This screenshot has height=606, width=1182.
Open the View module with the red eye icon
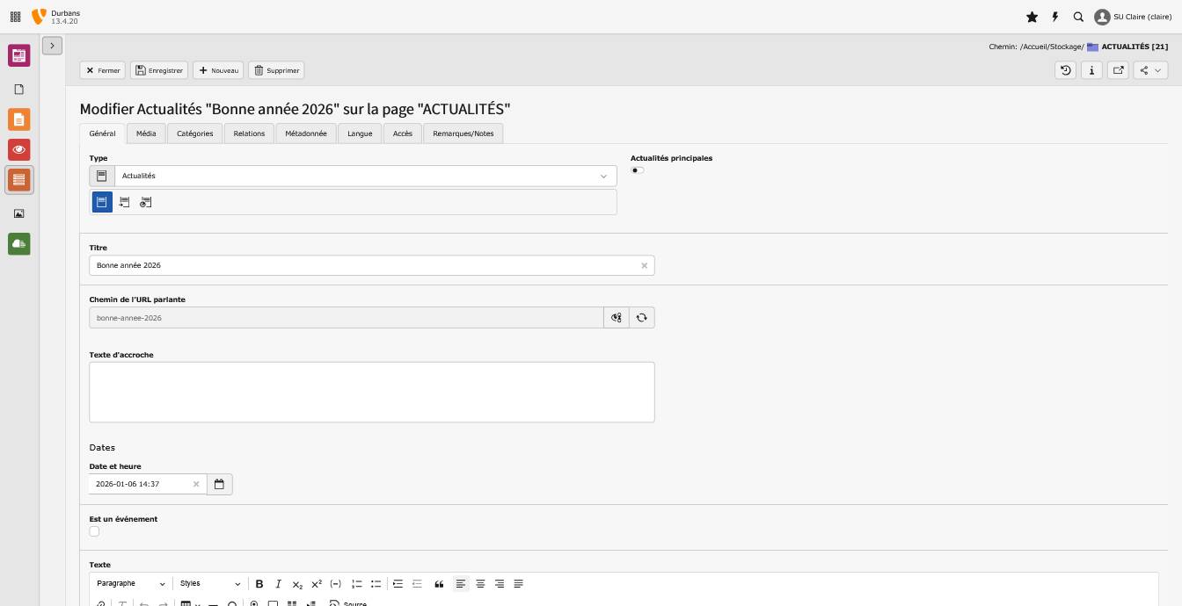(18, 149)
